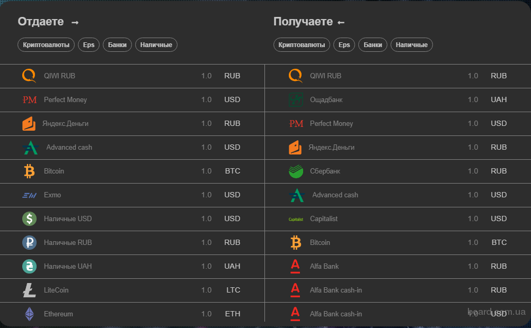Click the "Alfa Bank" label in RUB row
531x328 pixels.
point(324,267)
